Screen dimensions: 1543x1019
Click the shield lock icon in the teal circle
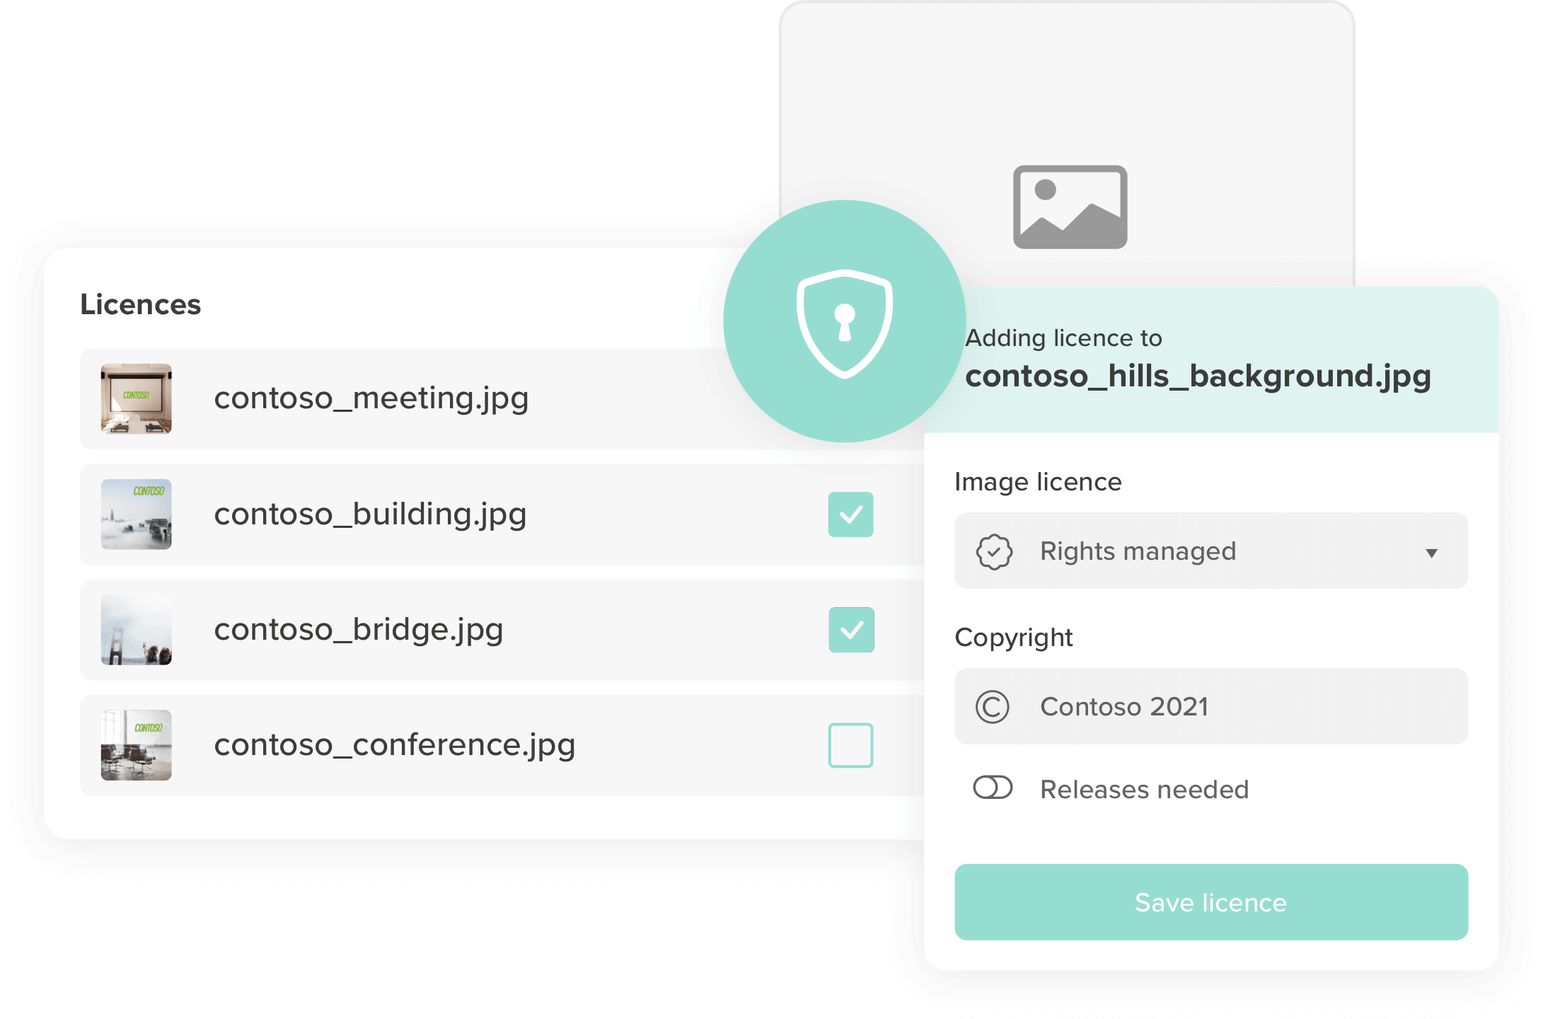845,323
